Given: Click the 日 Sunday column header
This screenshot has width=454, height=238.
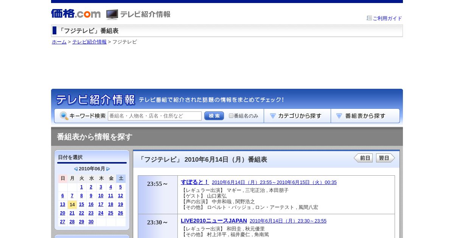Looking at the screenshot, I should click(63, 178).
